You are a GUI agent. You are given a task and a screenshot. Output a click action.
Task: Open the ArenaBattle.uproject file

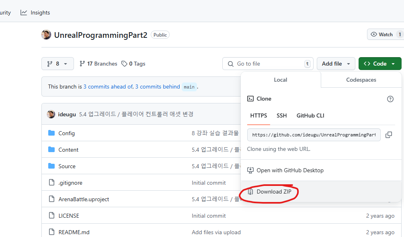[x=84, y=199]
